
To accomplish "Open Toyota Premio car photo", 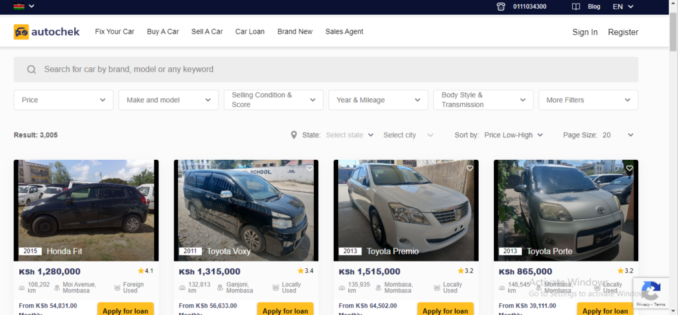I will pyautogui.click(x=406, y=211).
